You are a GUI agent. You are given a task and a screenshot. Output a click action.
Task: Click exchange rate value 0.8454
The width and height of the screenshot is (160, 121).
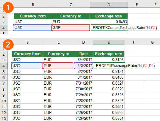[109, 71]
